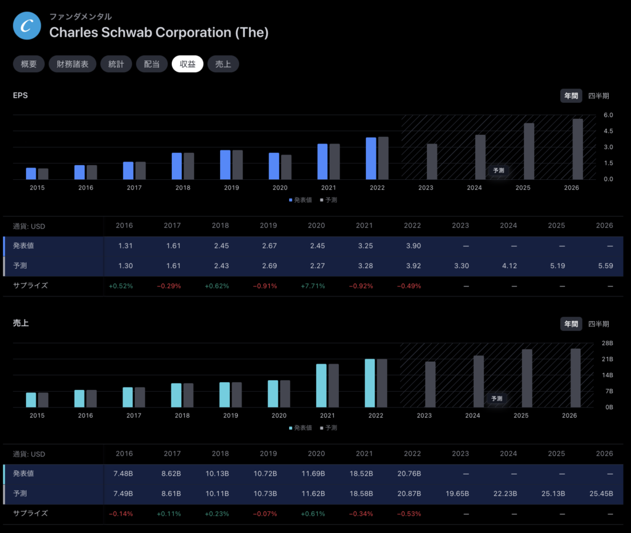This screenshot has height=533, width=631.
Task: Click 2024 column header in EPS table
Action: [x=508, y=226]
